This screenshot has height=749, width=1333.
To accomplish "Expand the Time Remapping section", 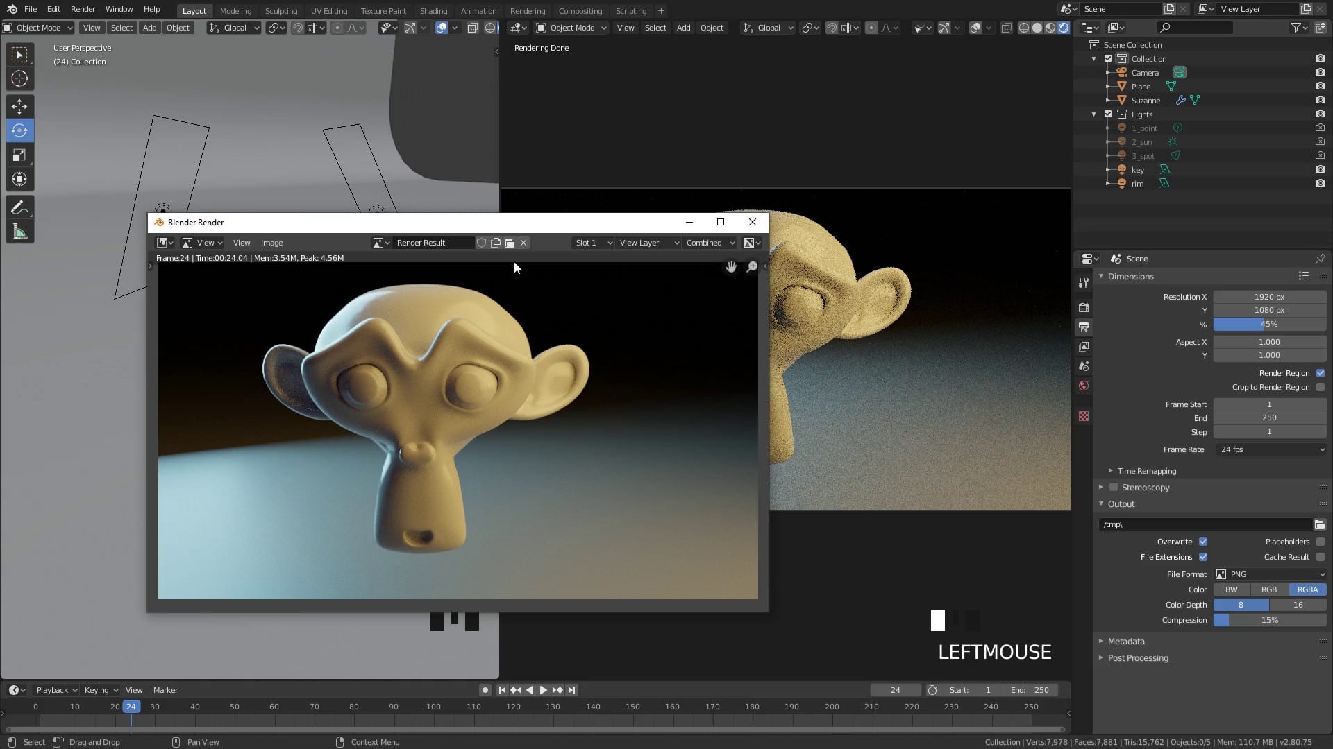I will pos(1111,469).
